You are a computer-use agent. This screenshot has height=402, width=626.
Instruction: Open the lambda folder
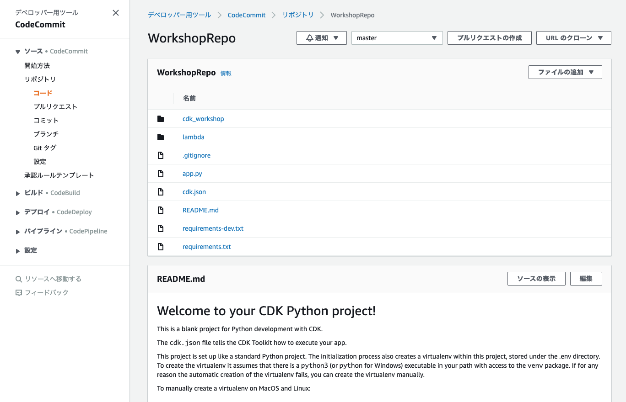[x=194, y=137]
